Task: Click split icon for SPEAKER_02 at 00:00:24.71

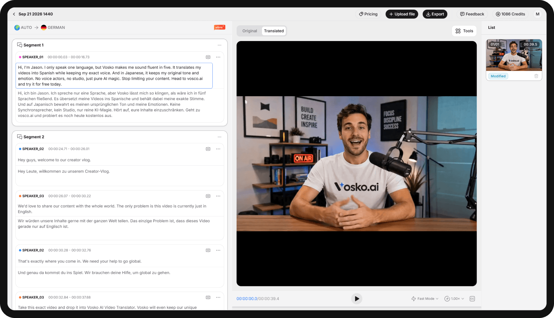Action: click(208, 149)
